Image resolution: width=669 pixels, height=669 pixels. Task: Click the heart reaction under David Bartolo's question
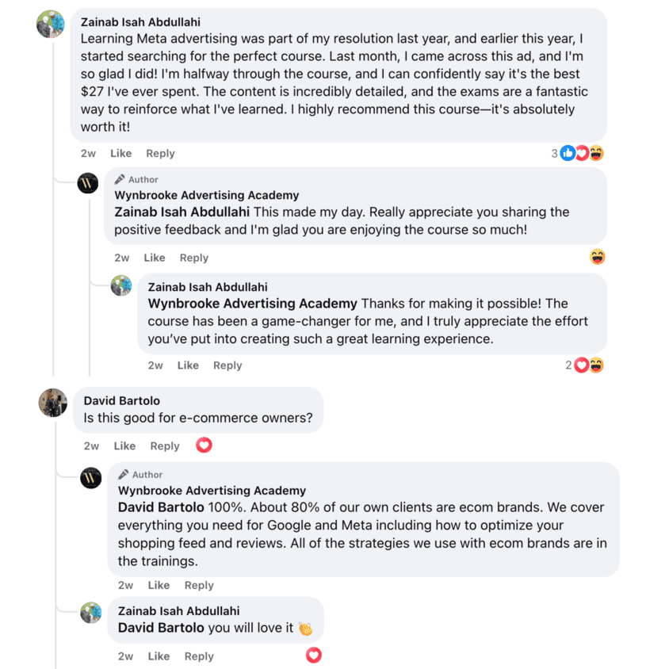tap(204, 445)
